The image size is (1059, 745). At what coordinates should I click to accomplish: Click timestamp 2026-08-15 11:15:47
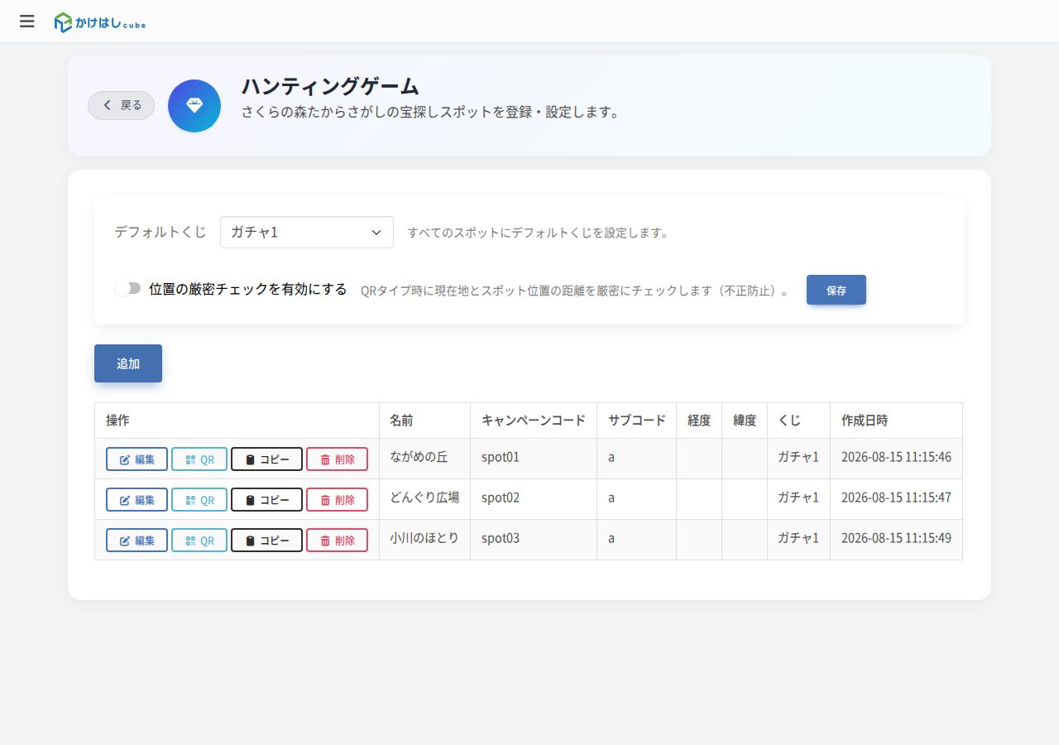(x=896, y=497)
